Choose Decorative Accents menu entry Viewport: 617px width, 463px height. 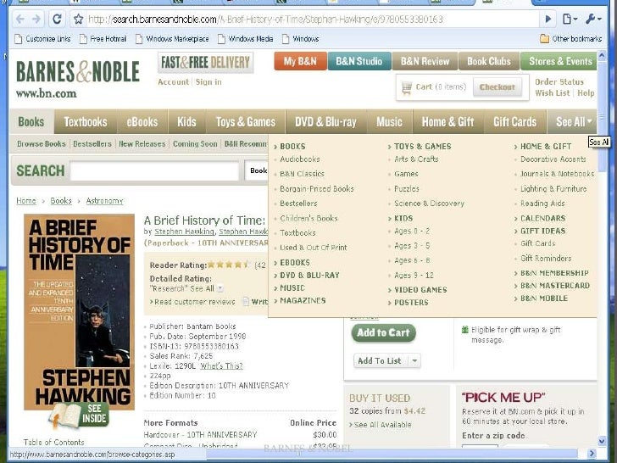coord(553,159)
